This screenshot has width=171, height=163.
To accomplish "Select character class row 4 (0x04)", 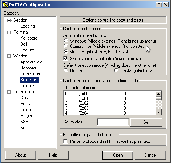I will tap(110, 113).
